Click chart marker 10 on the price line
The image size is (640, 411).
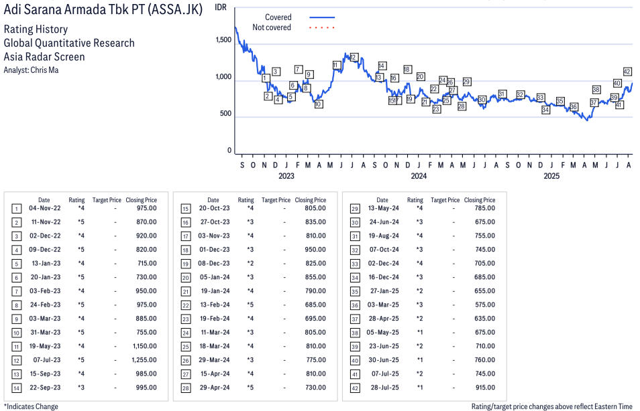pyautogui.click(x=319, y=104)
